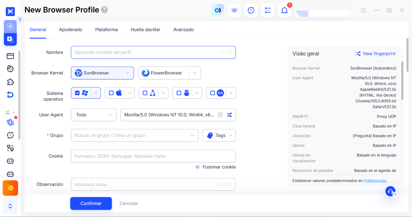Expand macOS version dropdown arrow
The width and height of the screenshot is (412, 217).
pos(129,93)
